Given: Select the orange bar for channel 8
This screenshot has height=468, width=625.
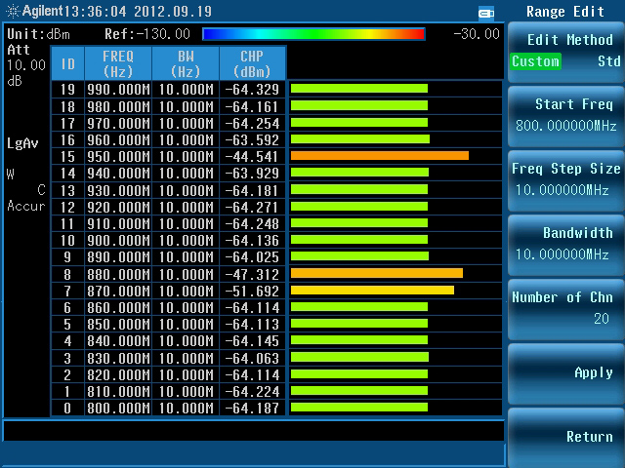Looking at the screenshot, I should pyautogui.click(x=376, y=273).
